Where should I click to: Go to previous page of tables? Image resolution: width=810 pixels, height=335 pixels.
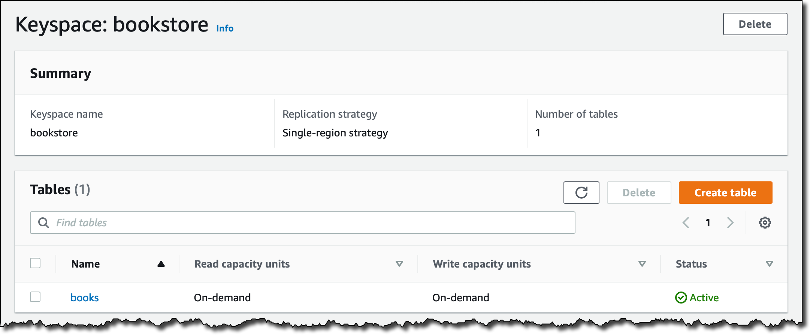pos(686,223)
